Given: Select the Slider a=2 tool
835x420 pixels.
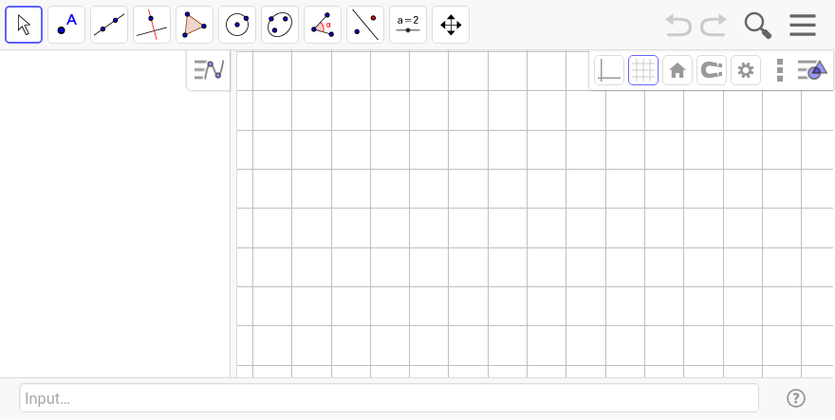Looking at the screenshot, I should [x=408, y=25].
